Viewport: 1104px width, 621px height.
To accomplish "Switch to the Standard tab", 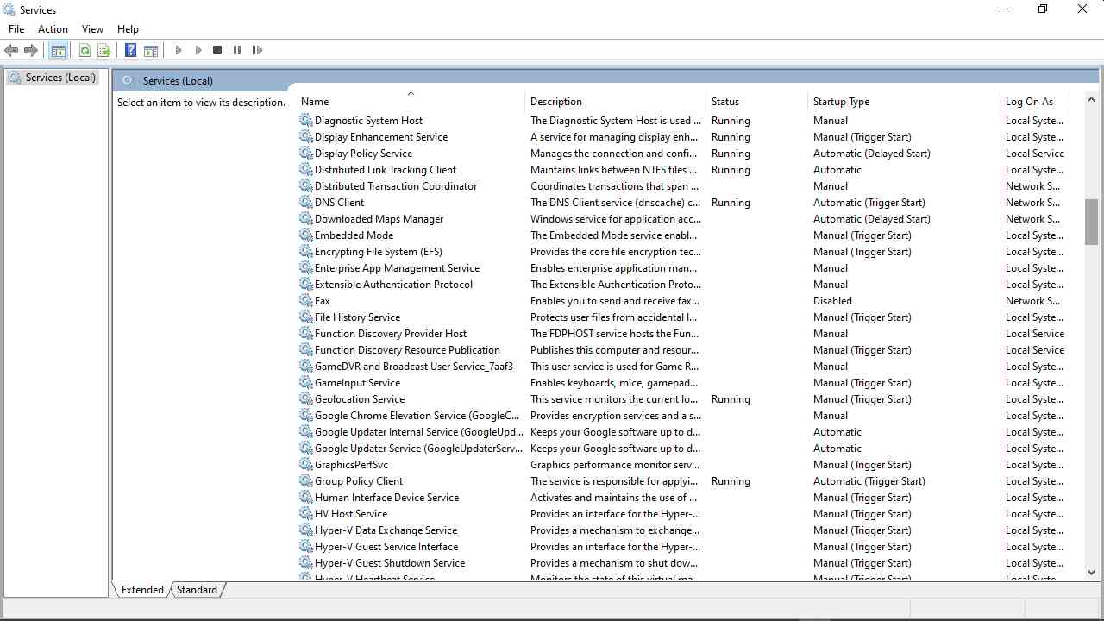I will click(x=197, y=590).
